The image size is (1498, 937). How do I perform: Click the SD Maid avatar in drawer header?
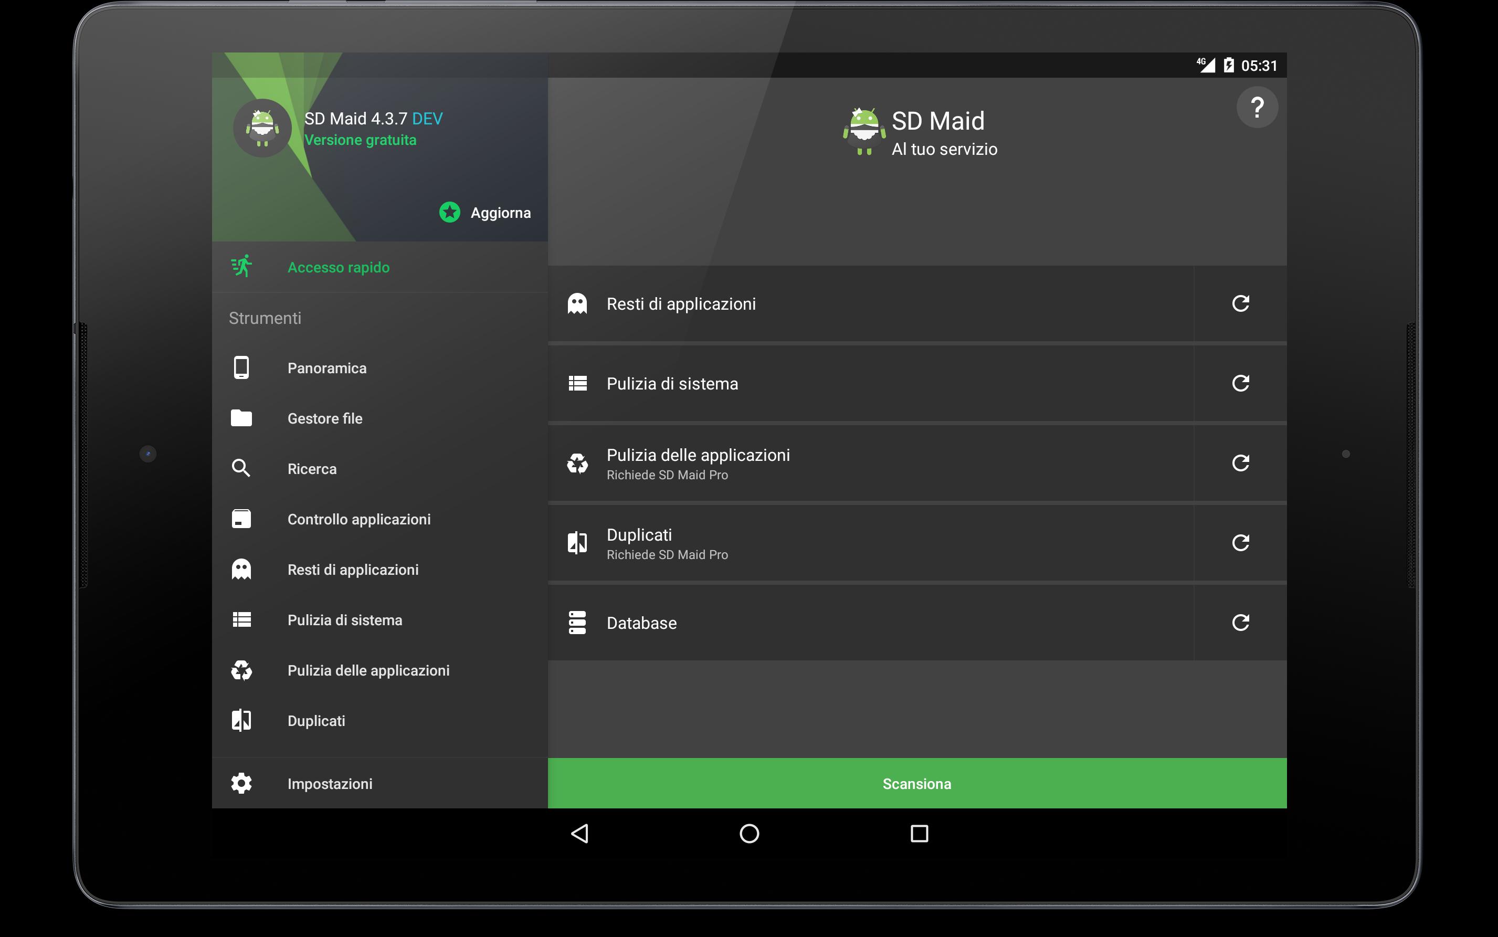coord(262,128)
